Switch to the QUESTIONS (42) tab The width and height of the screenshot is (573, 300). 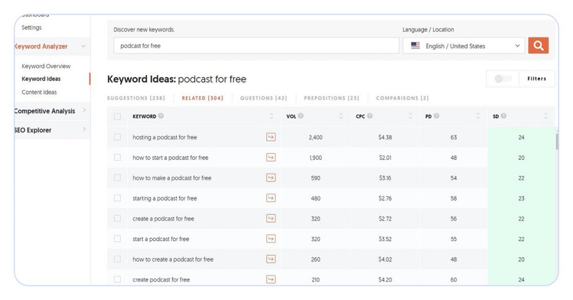(x=264, y=98)
